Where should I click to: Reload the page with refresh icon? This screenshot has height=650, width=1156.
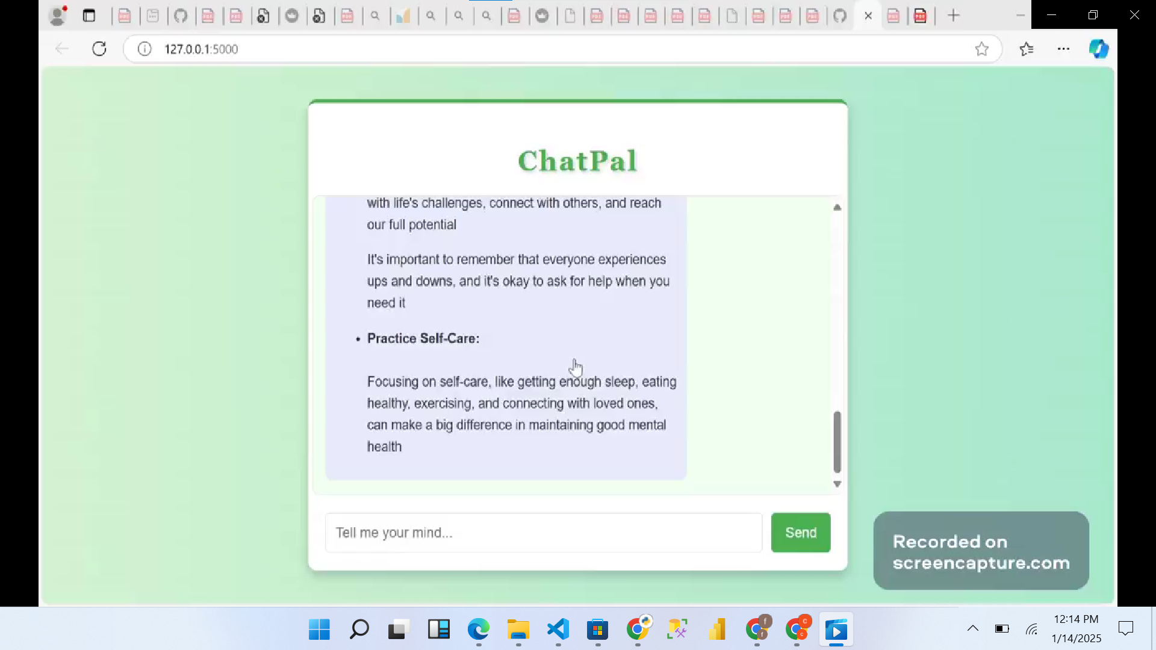coord(99,49)
